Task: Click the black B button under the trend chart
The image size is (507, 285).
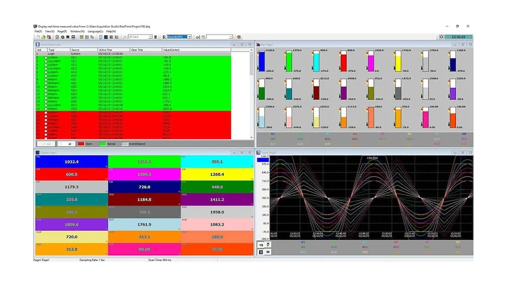Action: point(261,252)
